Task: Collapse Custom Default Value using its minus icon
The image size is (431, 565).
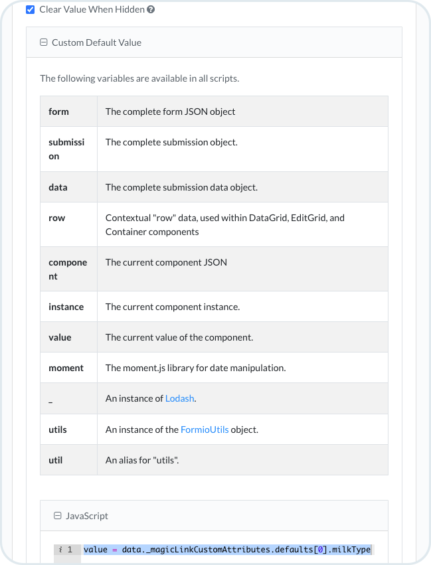Action: click(44, 42)
